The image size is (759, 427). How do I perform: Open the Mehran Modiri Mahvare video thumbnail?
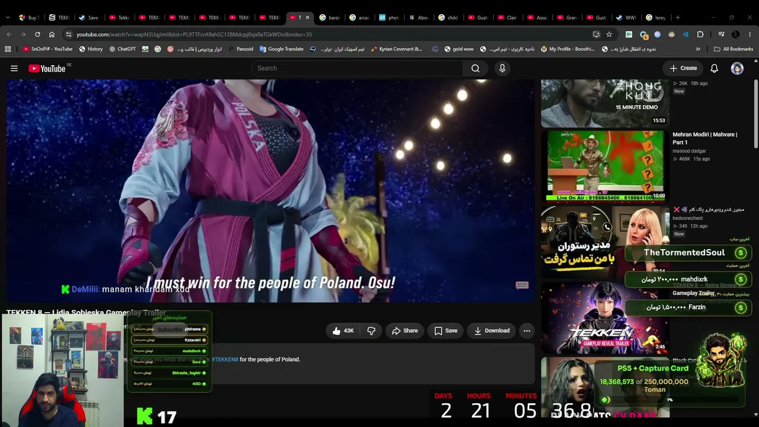[x=605, y=166]
